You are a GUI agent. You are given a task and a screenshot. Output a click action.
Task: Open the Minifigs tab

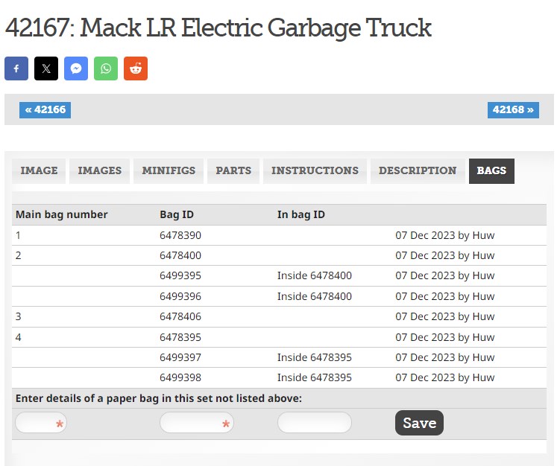point(169,170)
